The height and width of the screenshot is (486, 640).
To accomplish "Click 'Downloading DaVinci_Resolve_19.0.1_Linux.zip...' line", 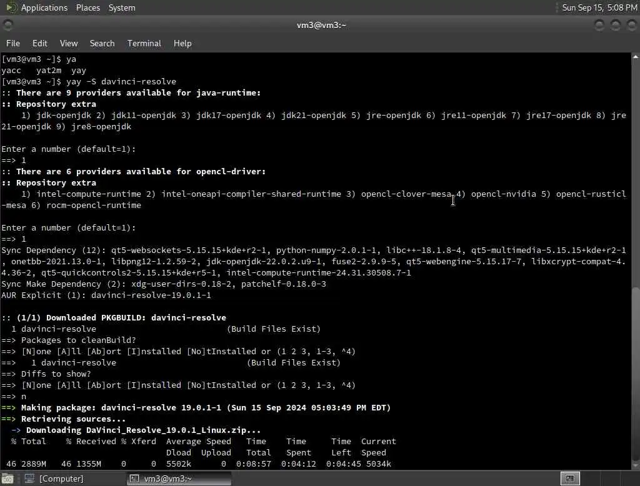I will tap(136, 430).
